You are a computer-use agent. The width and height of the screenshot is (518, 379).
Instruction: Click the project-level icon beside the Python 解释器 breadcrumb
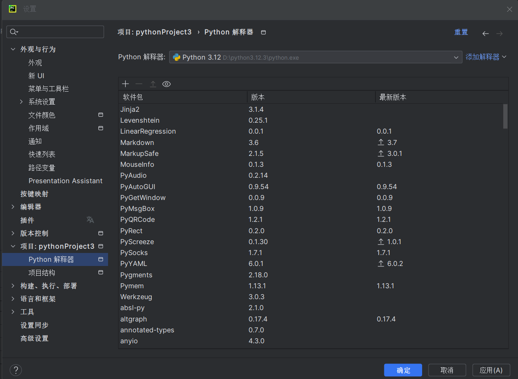[264, 32]
